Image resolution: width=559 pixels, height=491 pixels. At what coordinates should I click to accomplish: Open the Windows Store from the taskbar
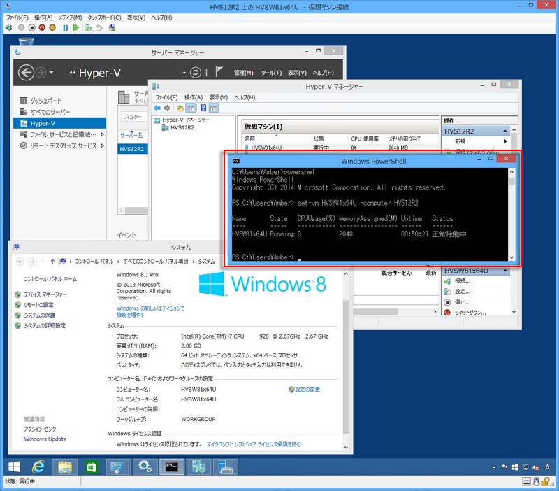click(x=92, y=467)
